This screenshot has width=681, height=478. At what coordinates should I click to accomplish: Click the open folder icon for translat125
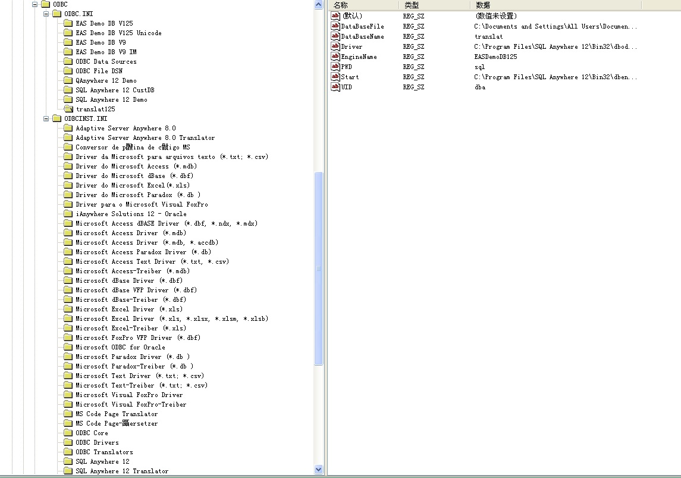[68, 108]
